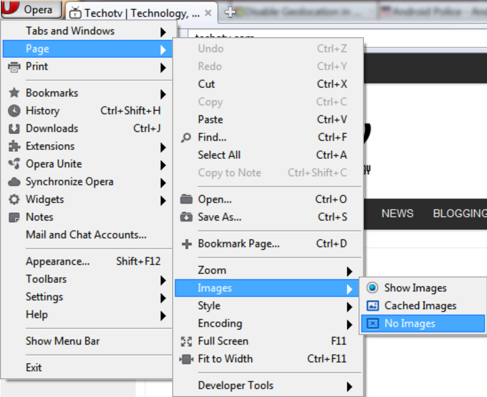Expand the Zoom submenu
Screen dimensions: 487x397
269,271
